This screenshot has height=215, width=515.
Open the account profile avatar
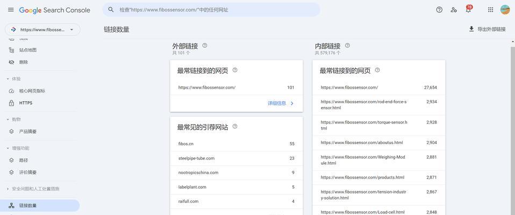(505, 10)
